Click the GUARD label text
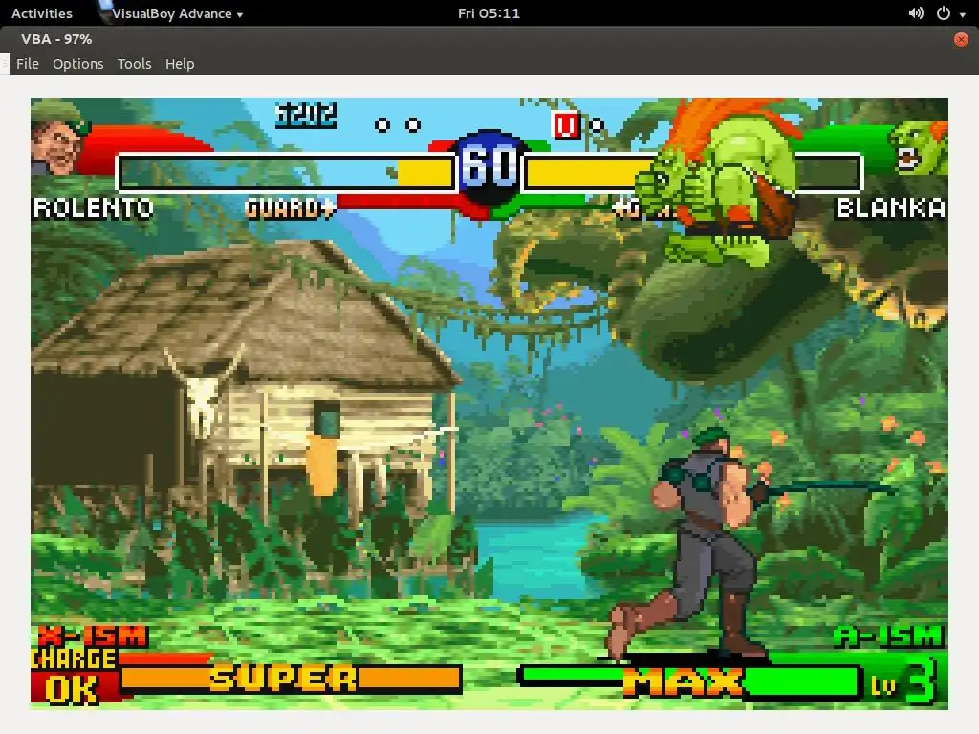Image resolution: width=979 pixels, height=734 pixels. point(289,207)
